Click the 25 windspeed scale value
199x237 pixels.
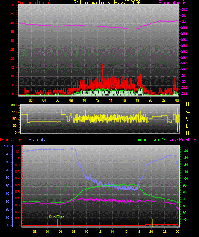(x=12, y=50)
